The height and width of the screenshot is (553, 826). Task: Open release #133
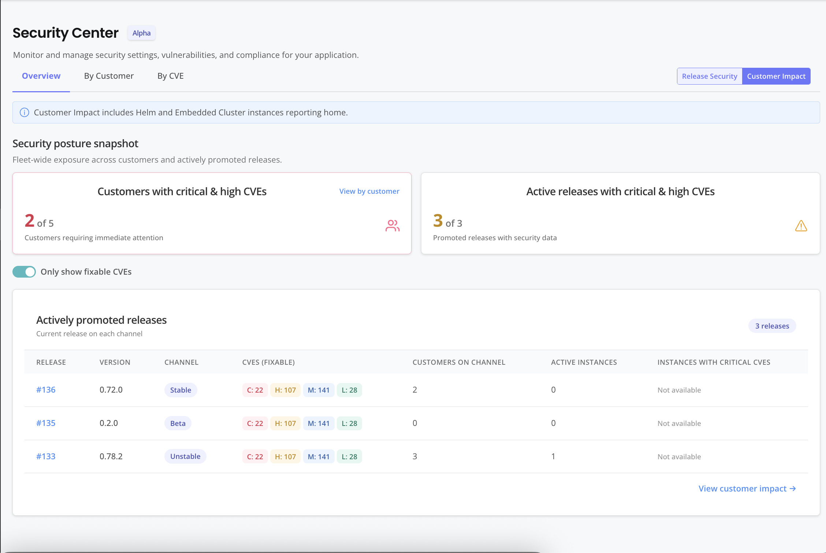pos(46,456)
